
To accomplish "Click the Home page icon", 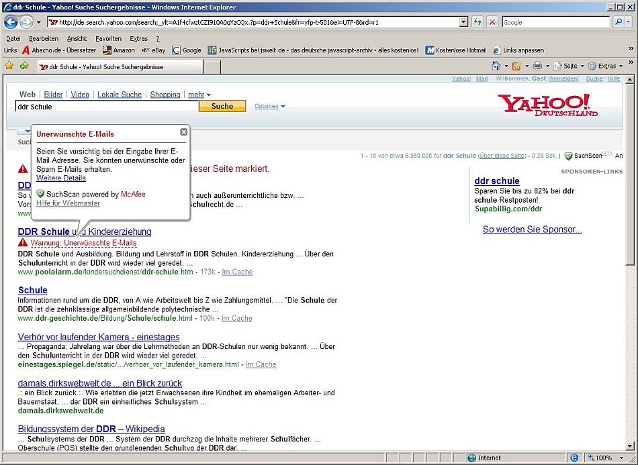I will 496,66.
